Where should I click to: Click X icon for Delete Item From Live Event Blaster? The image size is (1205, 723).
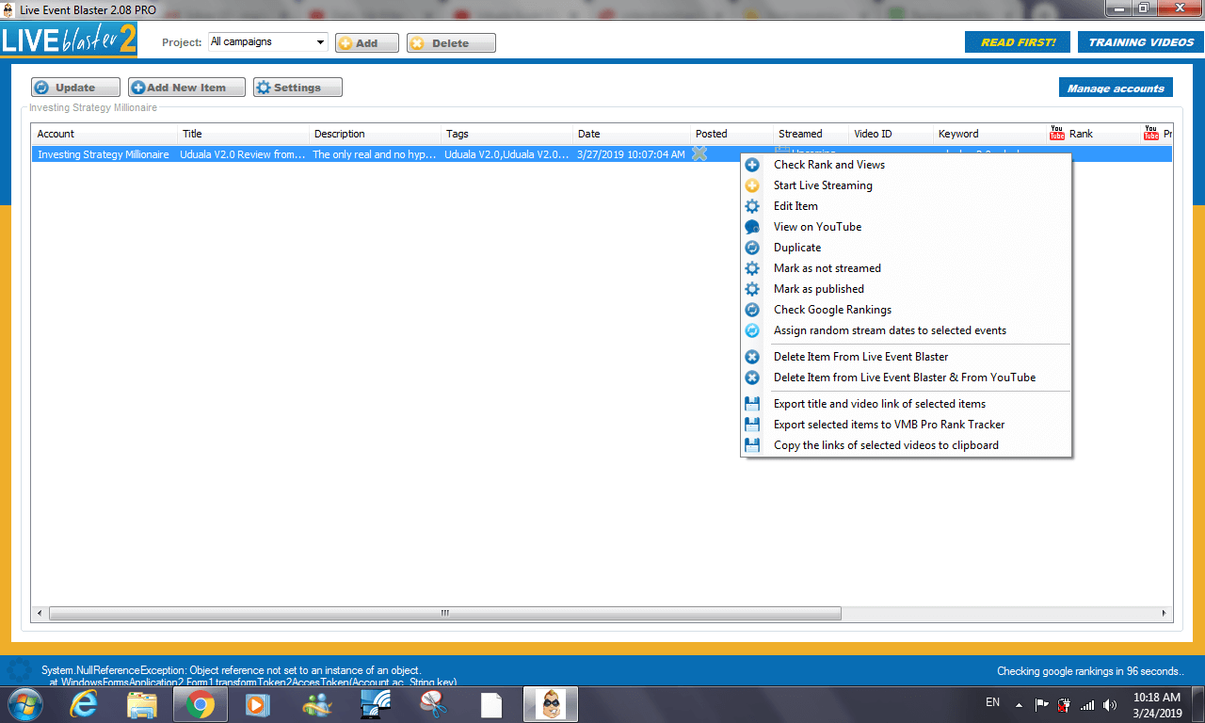pyautogui.click(x=752, y=357)
